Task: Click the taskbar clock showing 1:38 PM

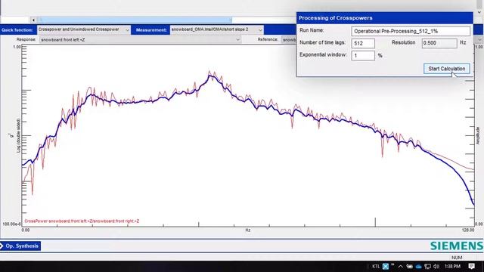Action: tap(452, 266)
